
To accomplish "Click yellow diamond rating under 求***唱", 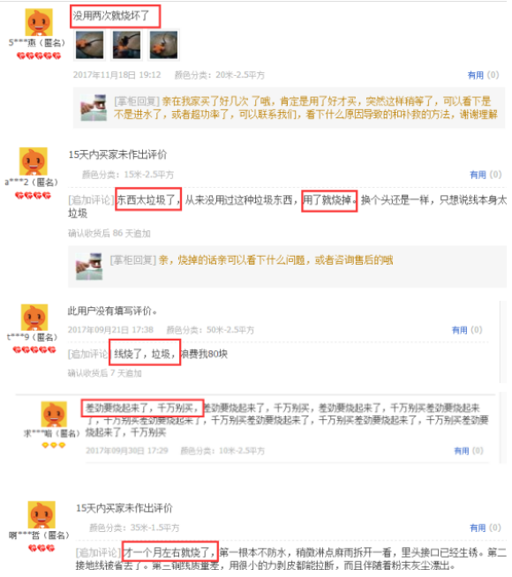I will pos(54,445).
